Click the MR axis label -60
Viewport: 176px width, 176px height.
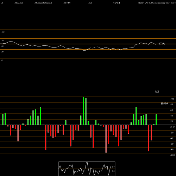coord(172,144)
